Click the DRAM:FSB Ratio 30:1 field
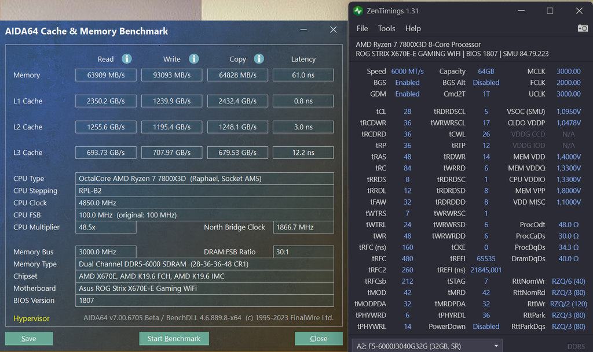 [303, 251]
